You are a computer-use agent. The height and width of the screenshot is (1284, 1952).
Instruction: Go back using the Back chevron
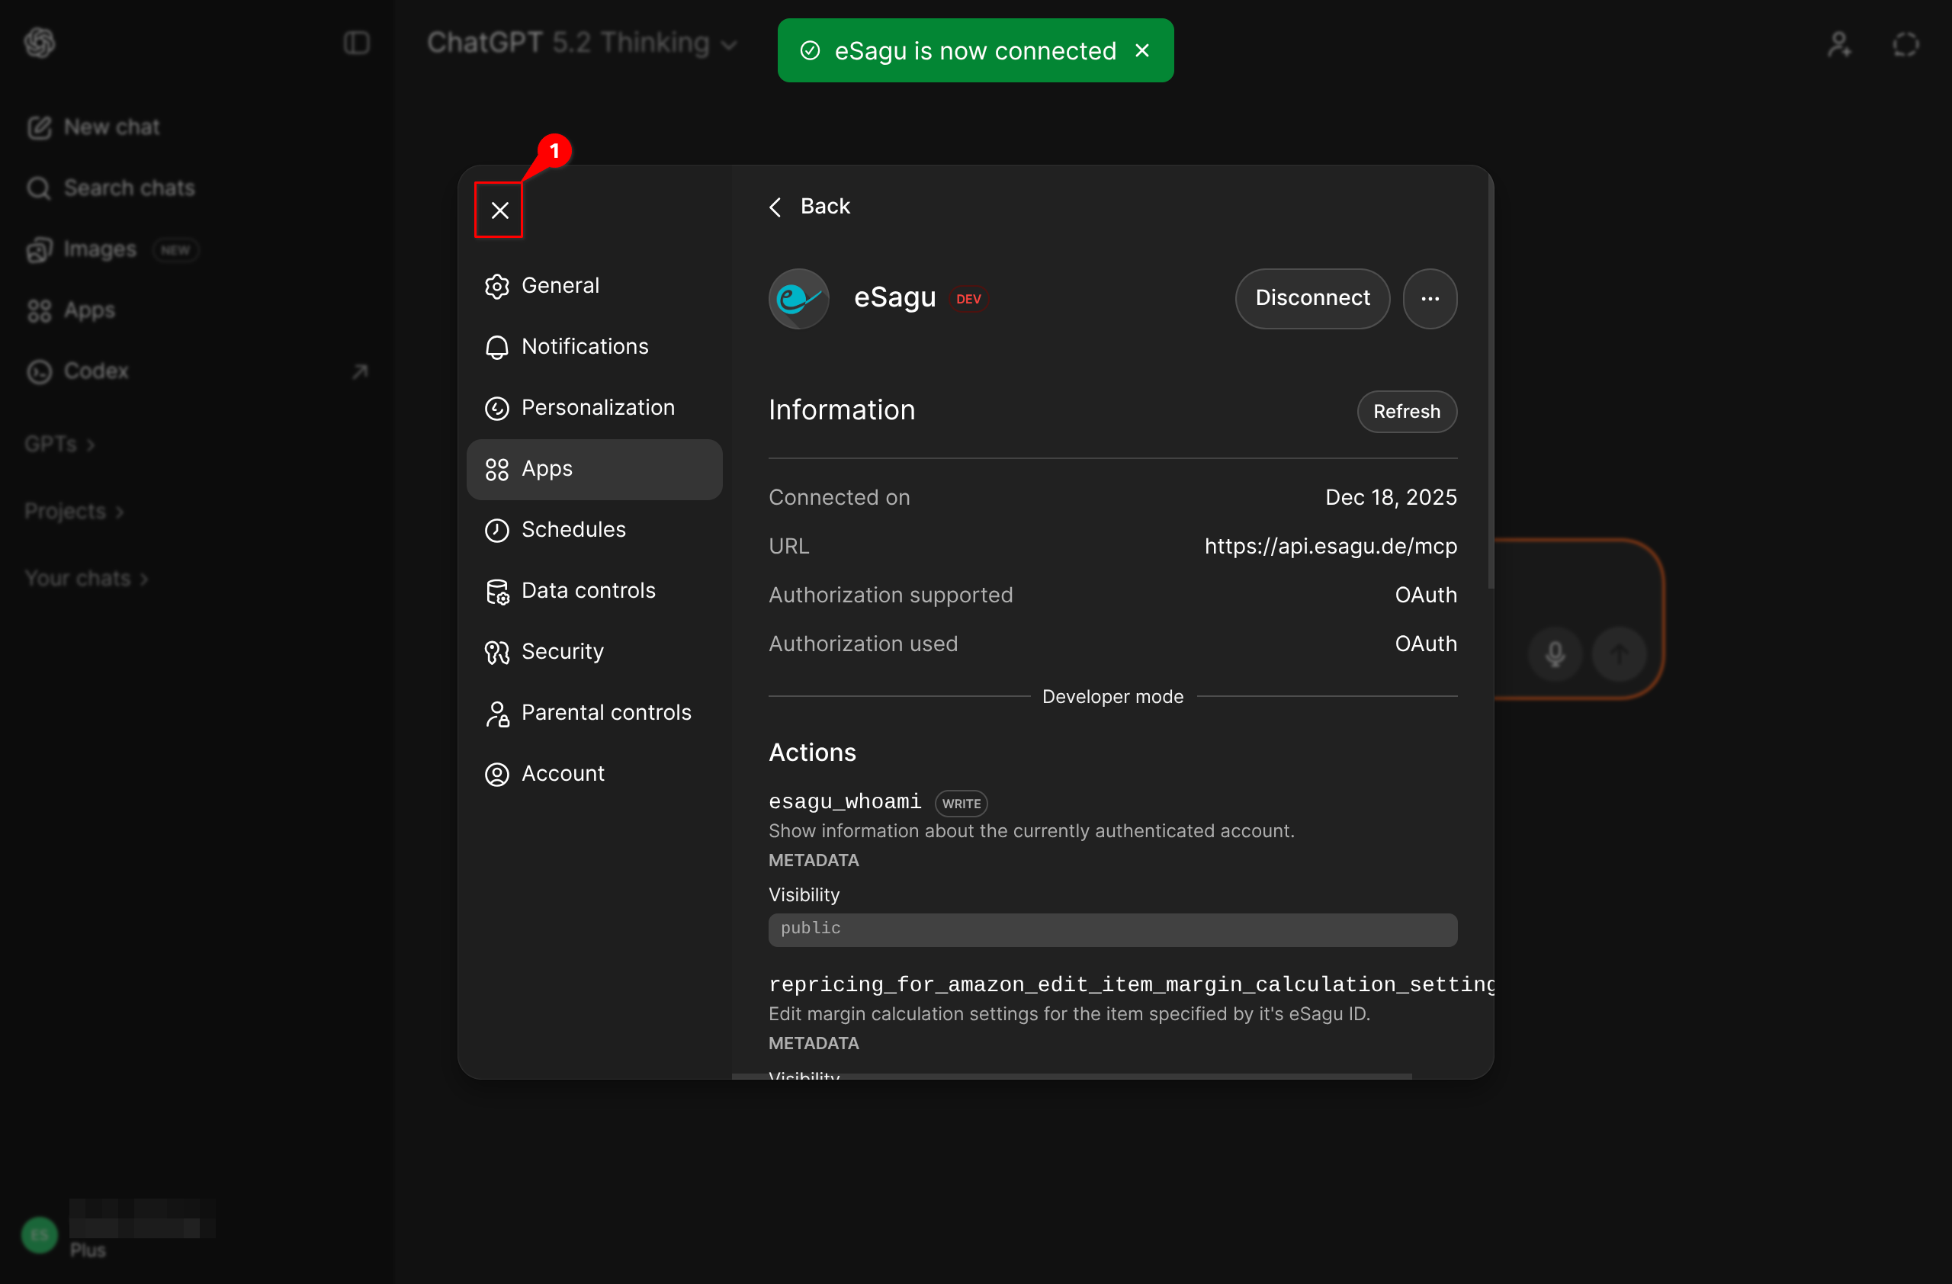pos(776,207)
